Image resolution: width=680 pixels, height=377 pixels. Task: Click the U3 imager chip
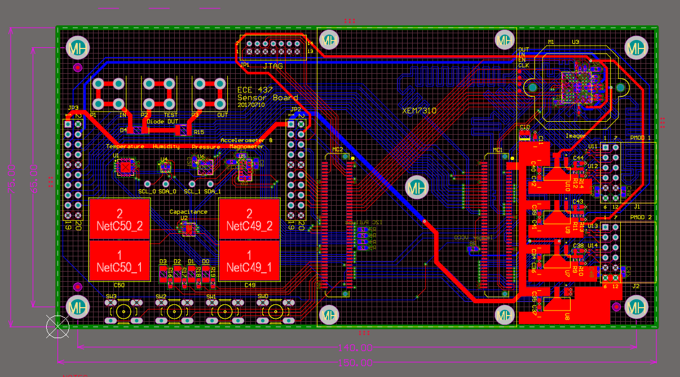click(x=576, y=86)
